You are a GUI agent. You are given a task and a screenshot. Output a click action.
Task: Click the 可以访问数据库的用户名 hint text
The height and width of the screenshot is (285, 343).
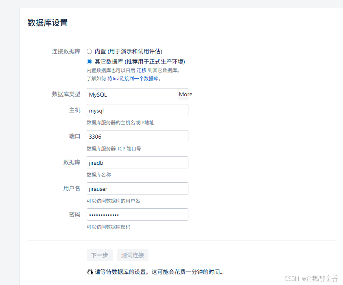113,201
